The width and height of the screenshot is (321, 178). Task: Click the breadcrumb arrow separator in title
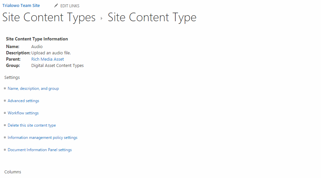[101, 18]
